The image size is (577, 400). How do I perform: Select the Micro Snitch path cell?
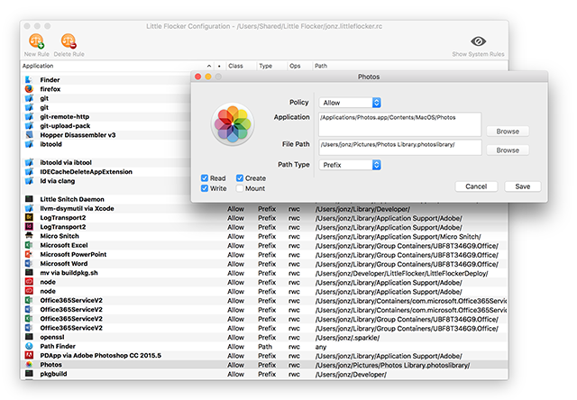(x=398, y=236)
